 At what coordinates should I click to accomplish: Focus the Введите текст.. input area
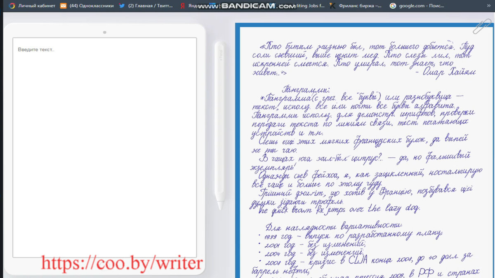coord(104,147)
